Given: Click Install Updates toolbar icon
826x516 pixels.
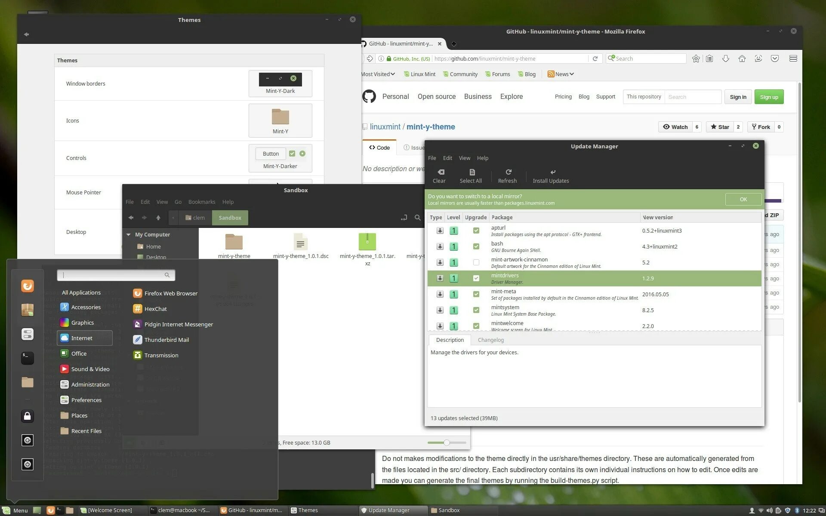Looking at the screenshot, I should tap(552, 172).
